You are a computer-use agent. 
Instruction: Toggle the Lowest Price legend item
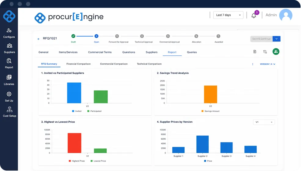pos(98,161)
